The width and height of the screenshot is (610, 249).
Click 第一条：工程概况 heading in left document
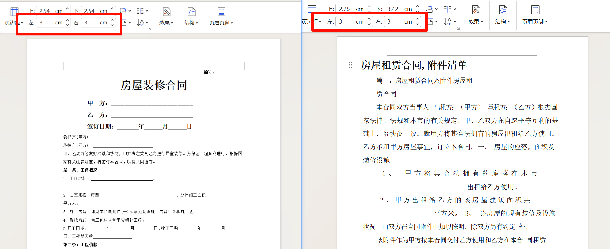click(80, 170)
